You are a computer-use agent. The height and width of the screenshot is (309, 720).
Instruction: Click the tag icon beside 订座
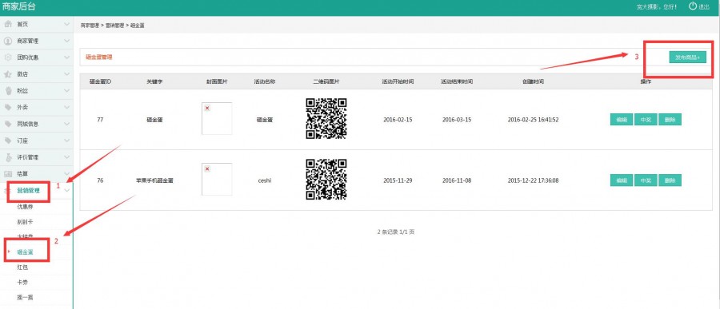tap(8, 141)
